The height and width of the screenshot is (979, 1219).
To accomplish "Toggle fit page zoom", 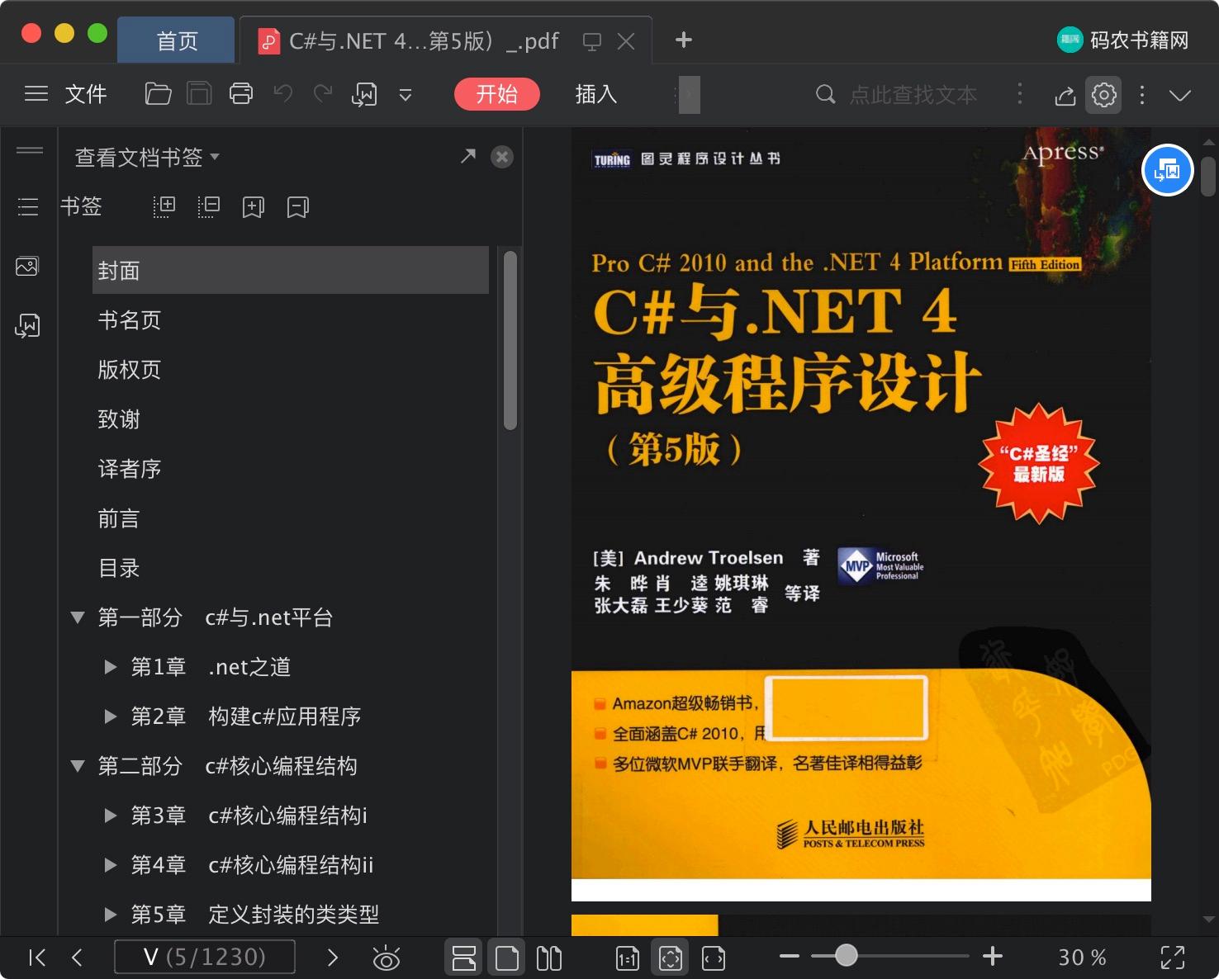I will coord(671,958).
